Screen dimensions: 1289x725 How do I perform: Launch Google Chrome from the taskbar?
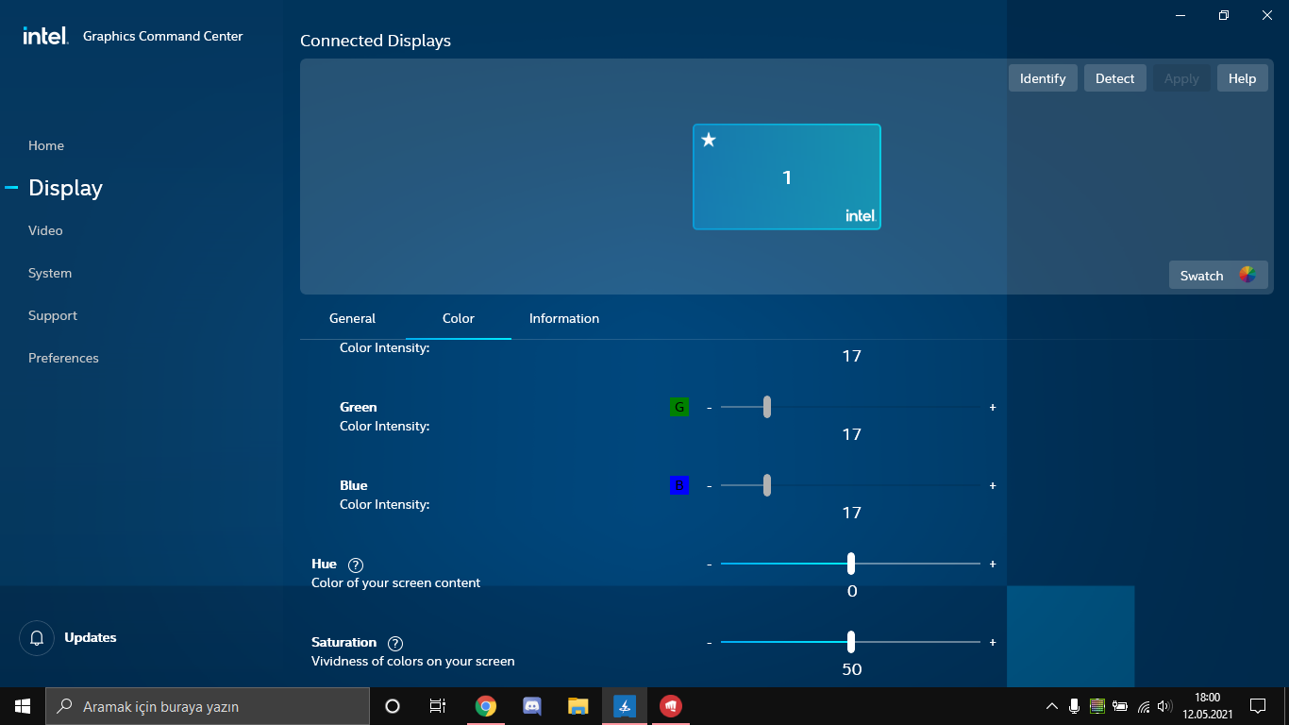tap(486, 706)
